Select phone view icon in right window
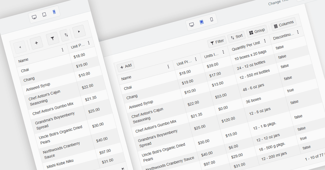Screen dimensions: 325x170 [212, 20]
